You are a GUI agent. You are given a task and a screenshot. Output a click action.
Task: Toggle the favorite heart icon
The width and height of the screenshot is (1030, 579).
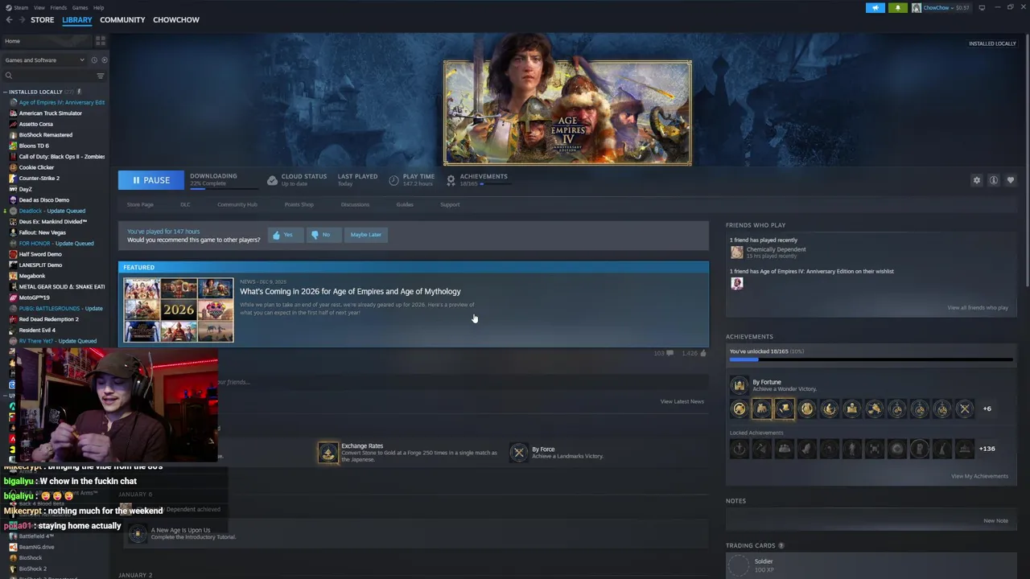[1011, 180]
